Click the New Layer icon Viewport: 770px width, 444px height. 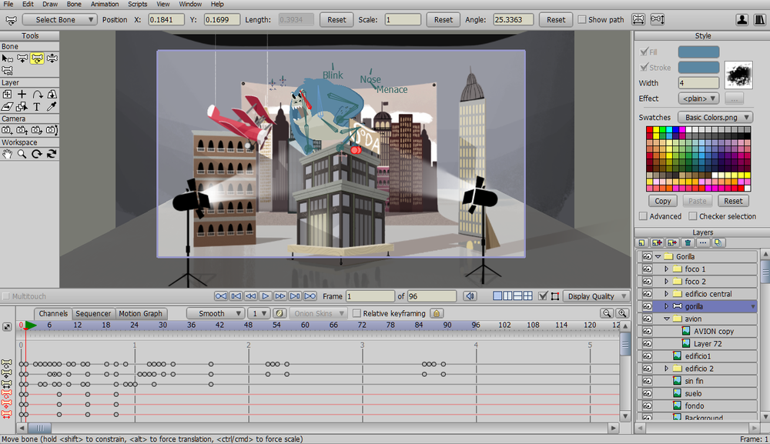click(x=642, y=243)
